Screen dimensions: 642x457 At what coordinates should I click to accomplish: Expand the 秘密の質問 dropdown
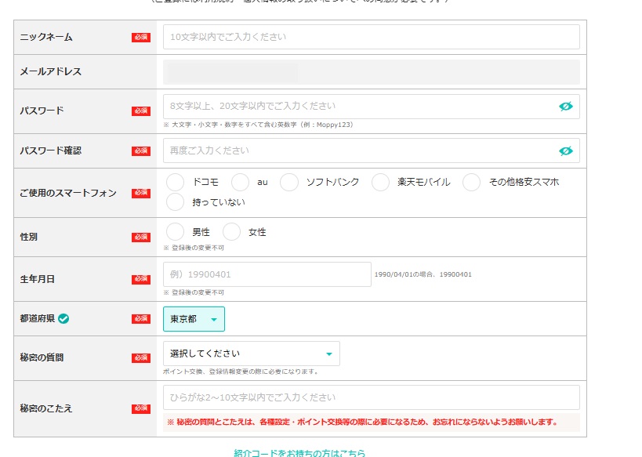[251, 354]
